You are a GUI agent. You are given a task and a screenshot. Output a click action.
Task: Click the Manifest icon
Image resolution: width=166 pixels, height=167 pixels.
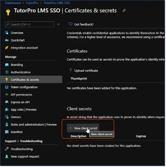[x=7, y=132]
